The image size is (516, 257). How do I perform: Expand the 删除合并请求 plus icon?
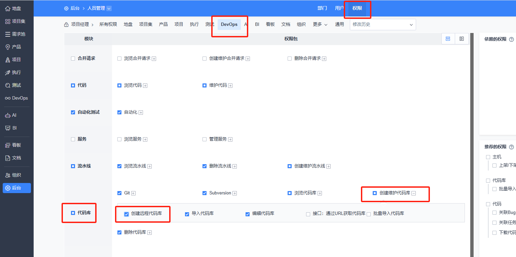pyautogui.click(x=324, y=59)
